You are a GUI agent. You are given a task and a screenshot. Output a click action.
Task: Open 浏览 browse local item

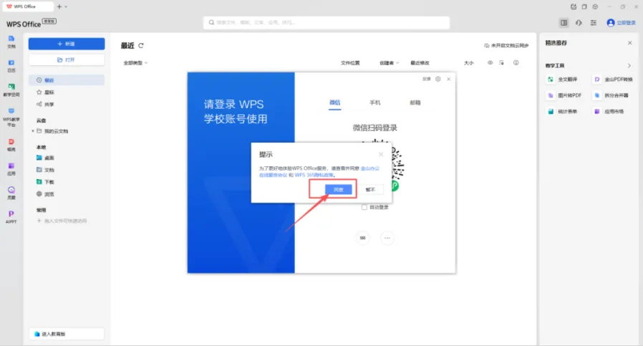coord(45,193)
